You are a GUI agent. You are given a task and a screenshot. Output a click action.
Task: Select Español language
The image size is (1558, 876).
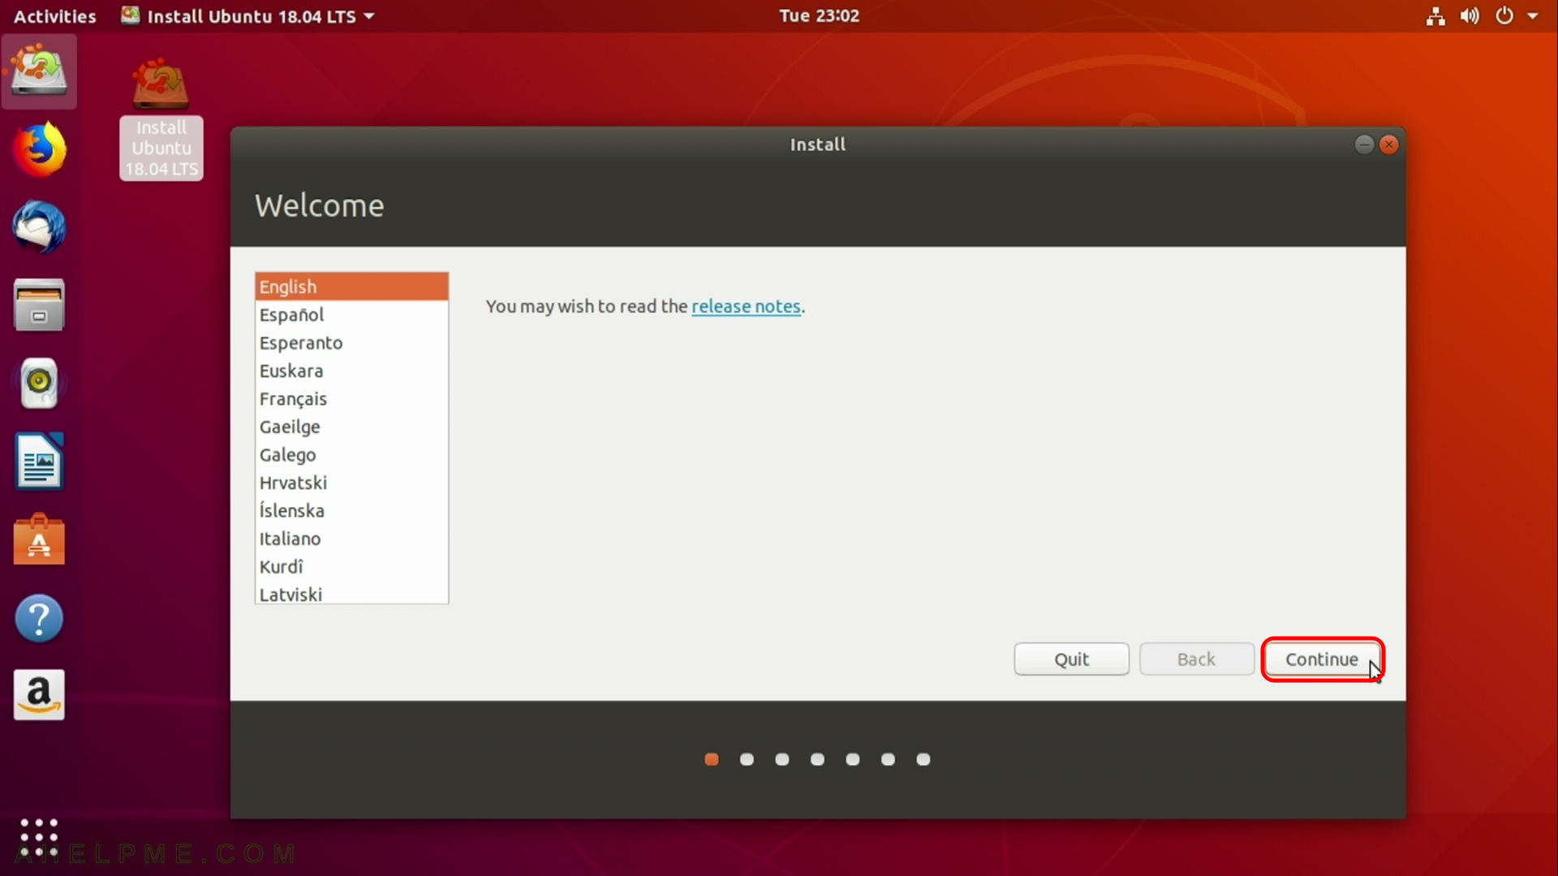coord(351,315)
